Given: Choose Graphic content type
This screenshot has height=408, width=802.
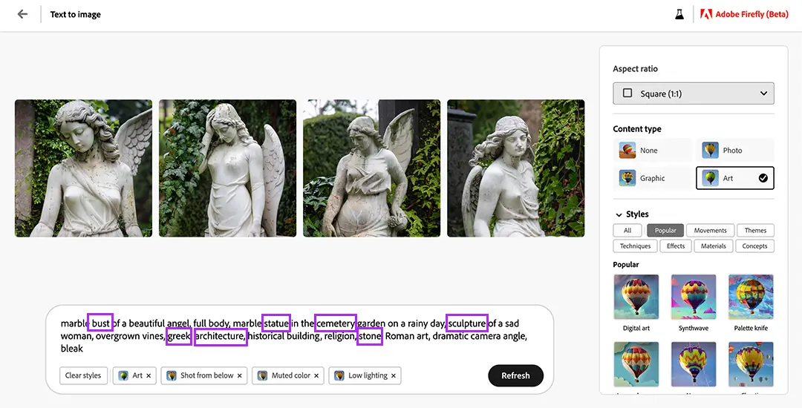Looking at the screenshot, I should point(652,178).
